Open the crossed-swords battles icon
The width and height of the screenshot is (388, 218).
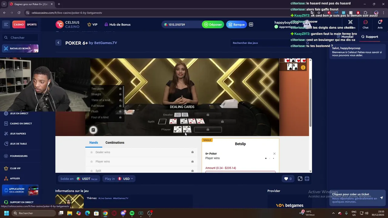pos(350,22)
